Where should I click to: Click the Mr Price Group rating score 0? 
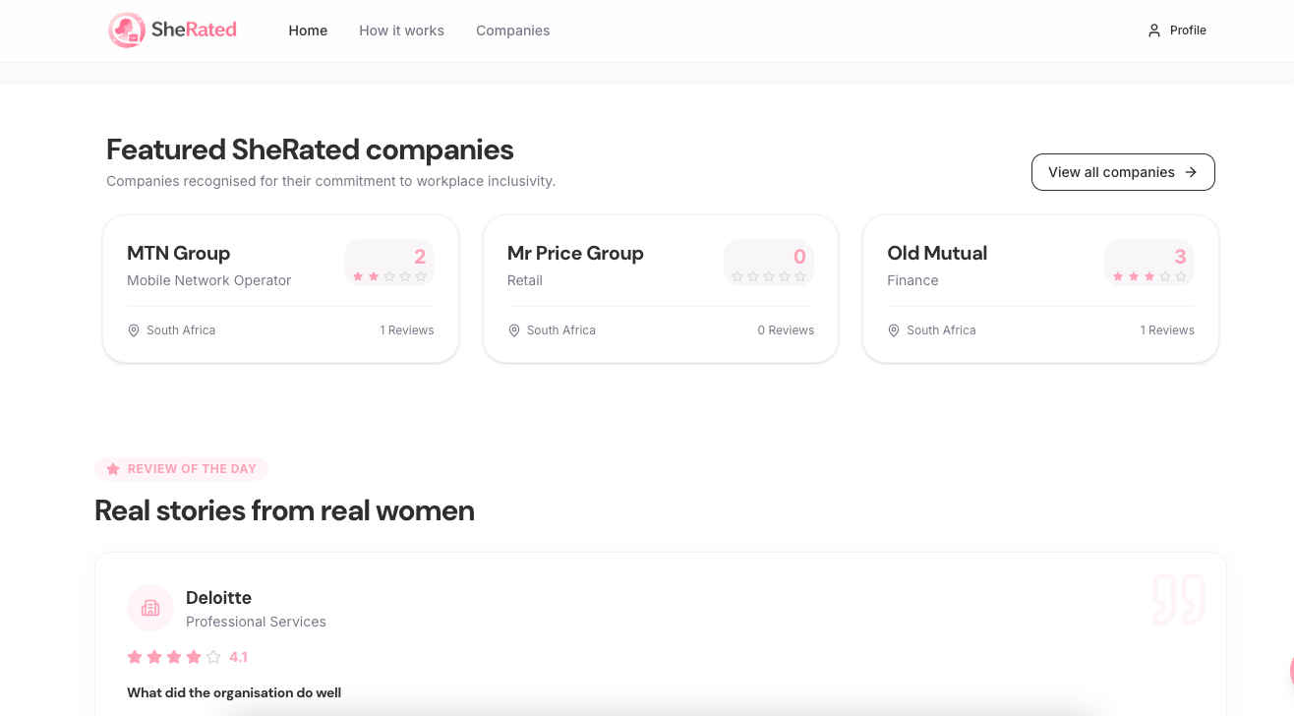799,257
